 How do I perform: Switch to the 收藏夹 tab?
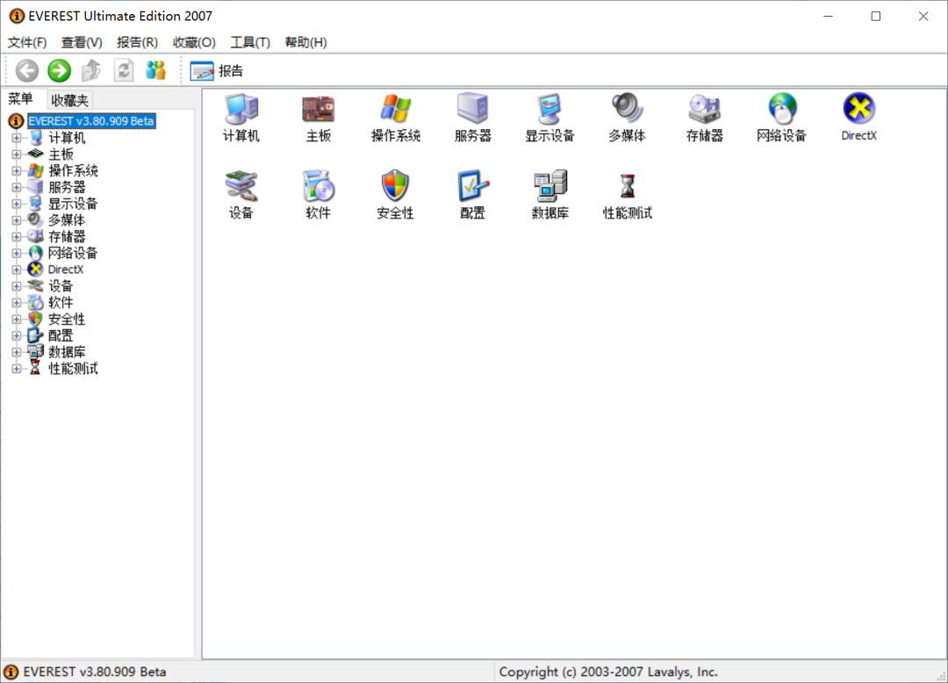tap(69, 100)
